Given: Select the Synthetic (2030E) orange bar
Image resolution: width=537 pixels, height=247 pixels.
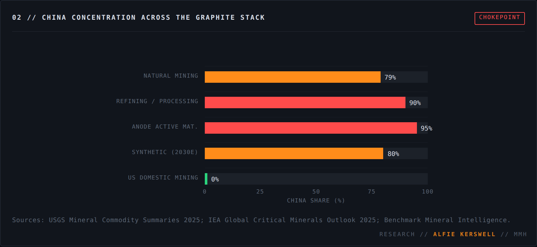Looking at the screenshot, I should point(294,153).
